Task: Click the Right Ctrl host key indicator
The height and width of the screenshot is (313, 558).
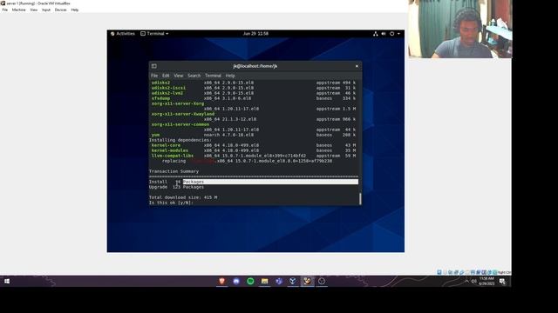Action: point(504,272)
